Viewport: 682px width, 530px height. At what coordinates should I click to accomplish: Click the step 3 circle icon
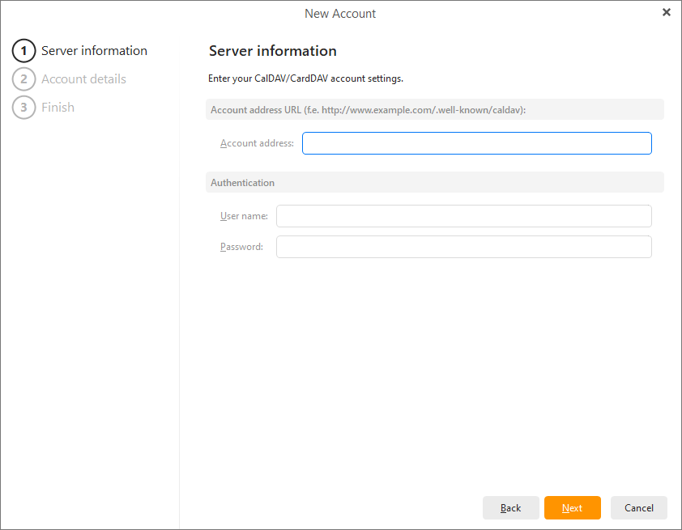pyautogui.click(x=24, y=108)
